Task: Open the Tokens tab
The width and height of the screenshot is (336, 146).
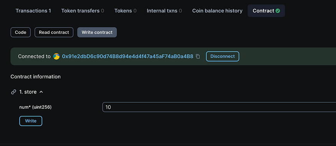Action: (125, 11)
